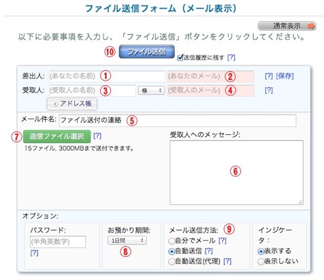Focus the あなたのメール sender email field

click(x=211, y=76)
